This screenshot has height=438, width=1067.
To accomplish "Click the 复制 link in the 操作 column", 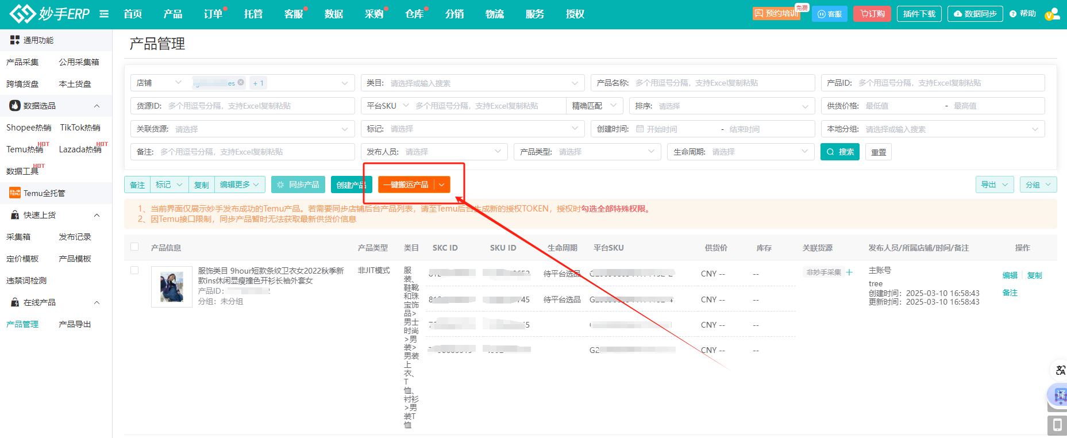I will click(1035, 275).
